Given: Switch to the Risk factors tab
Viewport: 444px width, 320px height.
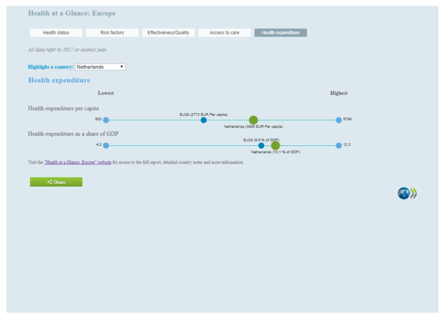Looking at the screenshot, I should (x=112, y=33).
